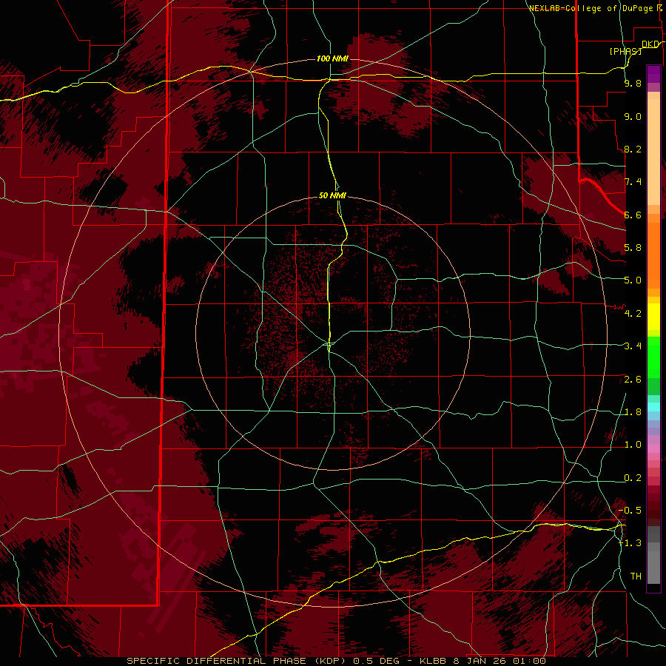Click the 0.2 legend value
666x666 pixels.
633,478
